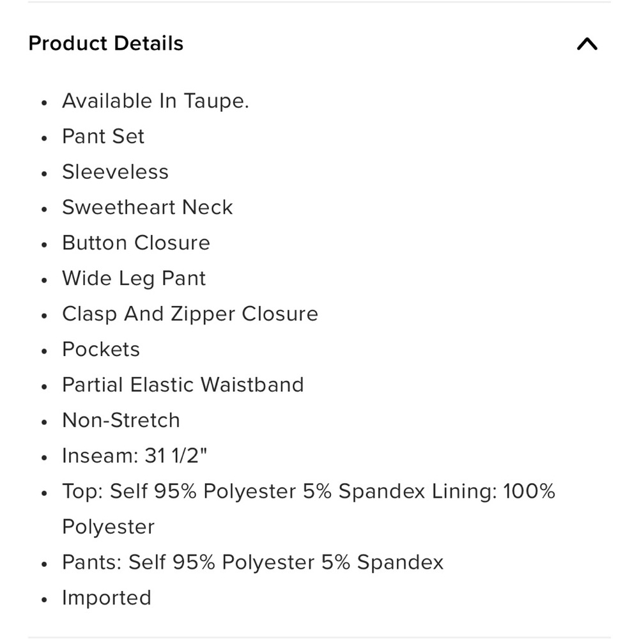Image resolution: width=639 pixels, height=639 pixels.
Task: Click the 'Imported' list item
Action: tap(107, 598)
